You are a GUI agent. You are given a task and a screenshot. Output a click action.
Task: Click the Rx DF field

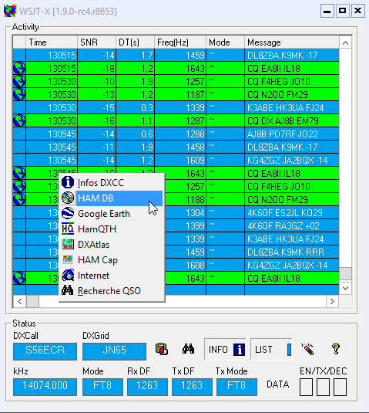tap(147, 387)
